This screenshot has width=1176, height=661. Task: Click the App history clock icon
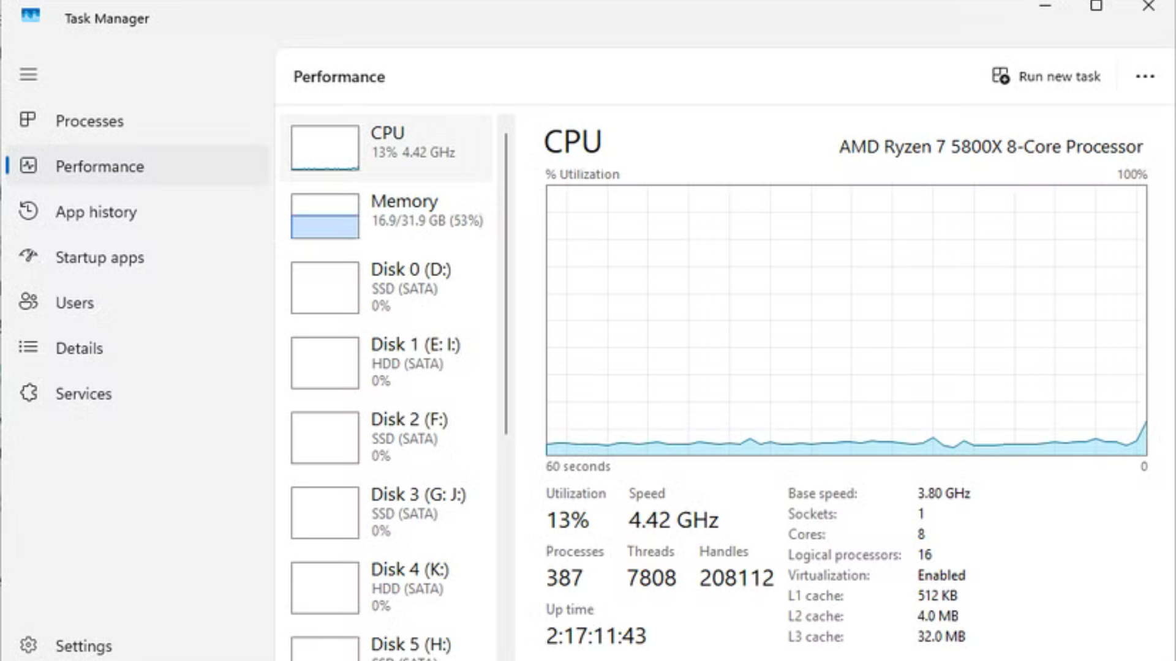pos(28,211)
